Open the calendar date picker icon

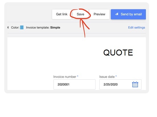tap(135, 84)
